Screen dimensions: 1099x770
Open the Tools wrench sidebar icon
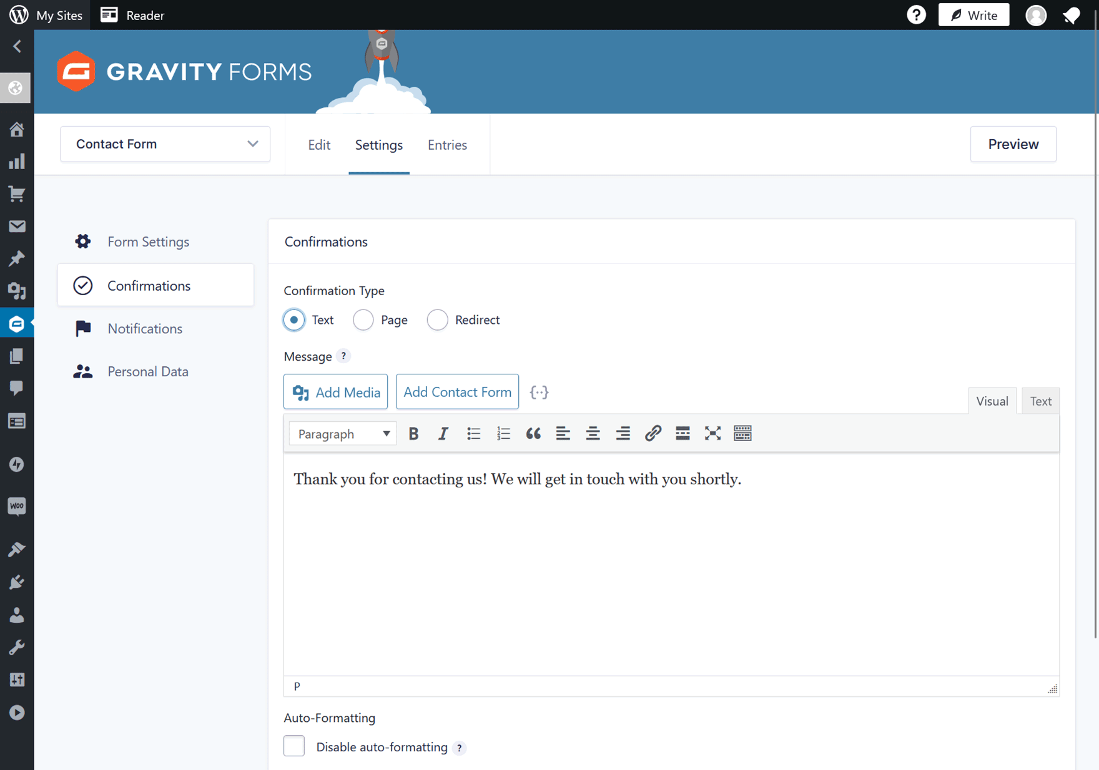17,648
